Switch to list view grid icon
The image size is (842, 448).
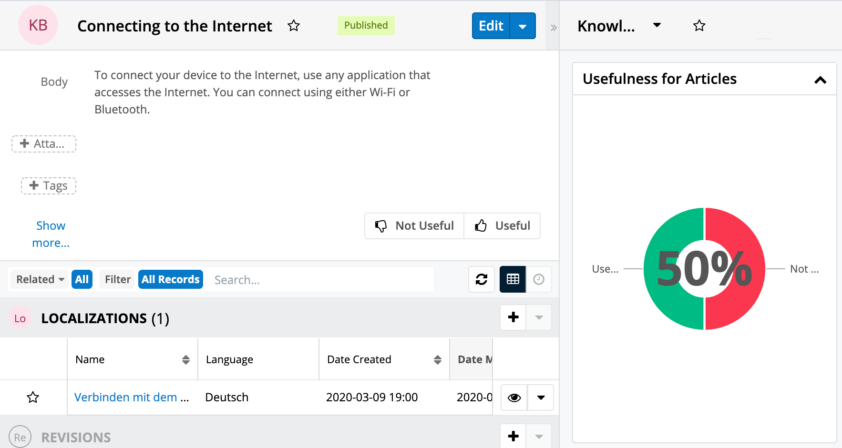[x=513, y=279]
